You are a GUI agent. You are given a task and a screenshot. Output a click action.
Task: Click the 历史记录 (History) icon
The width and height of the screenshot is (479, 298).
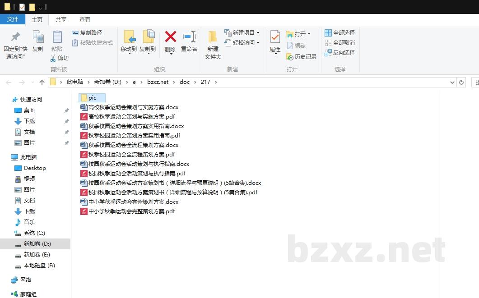pos(302,57)
